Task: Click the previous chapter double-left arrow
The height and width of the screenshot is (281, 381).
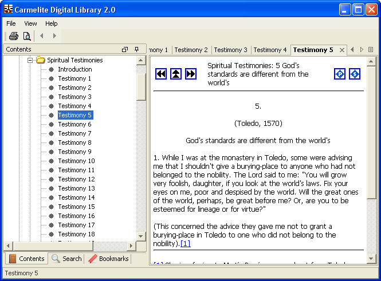Action: [161, 74]
